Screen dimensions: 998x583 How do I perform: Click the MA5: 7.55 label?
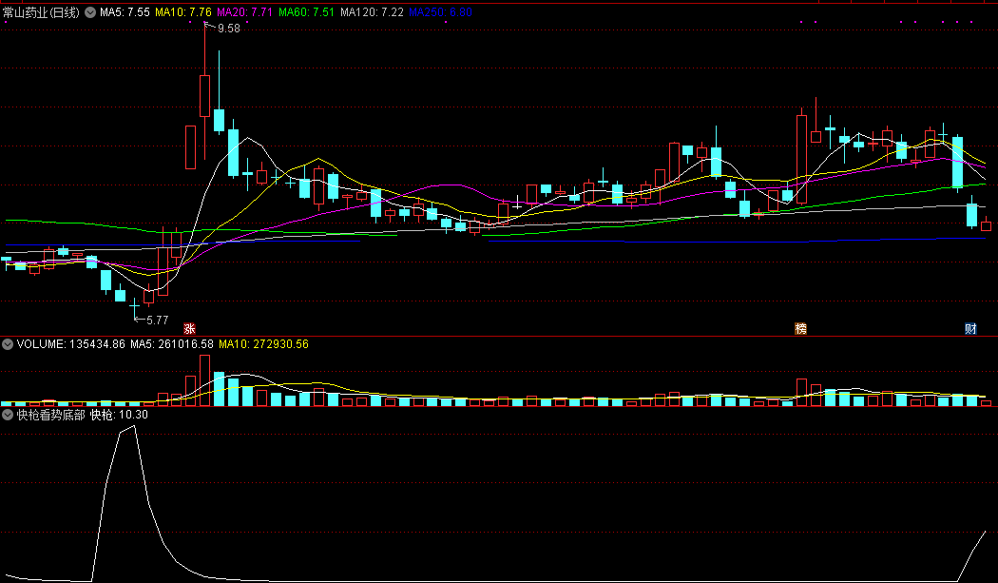[125, 12]
